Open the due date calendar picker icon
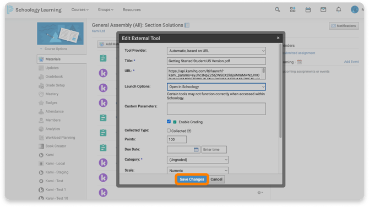 196,150
